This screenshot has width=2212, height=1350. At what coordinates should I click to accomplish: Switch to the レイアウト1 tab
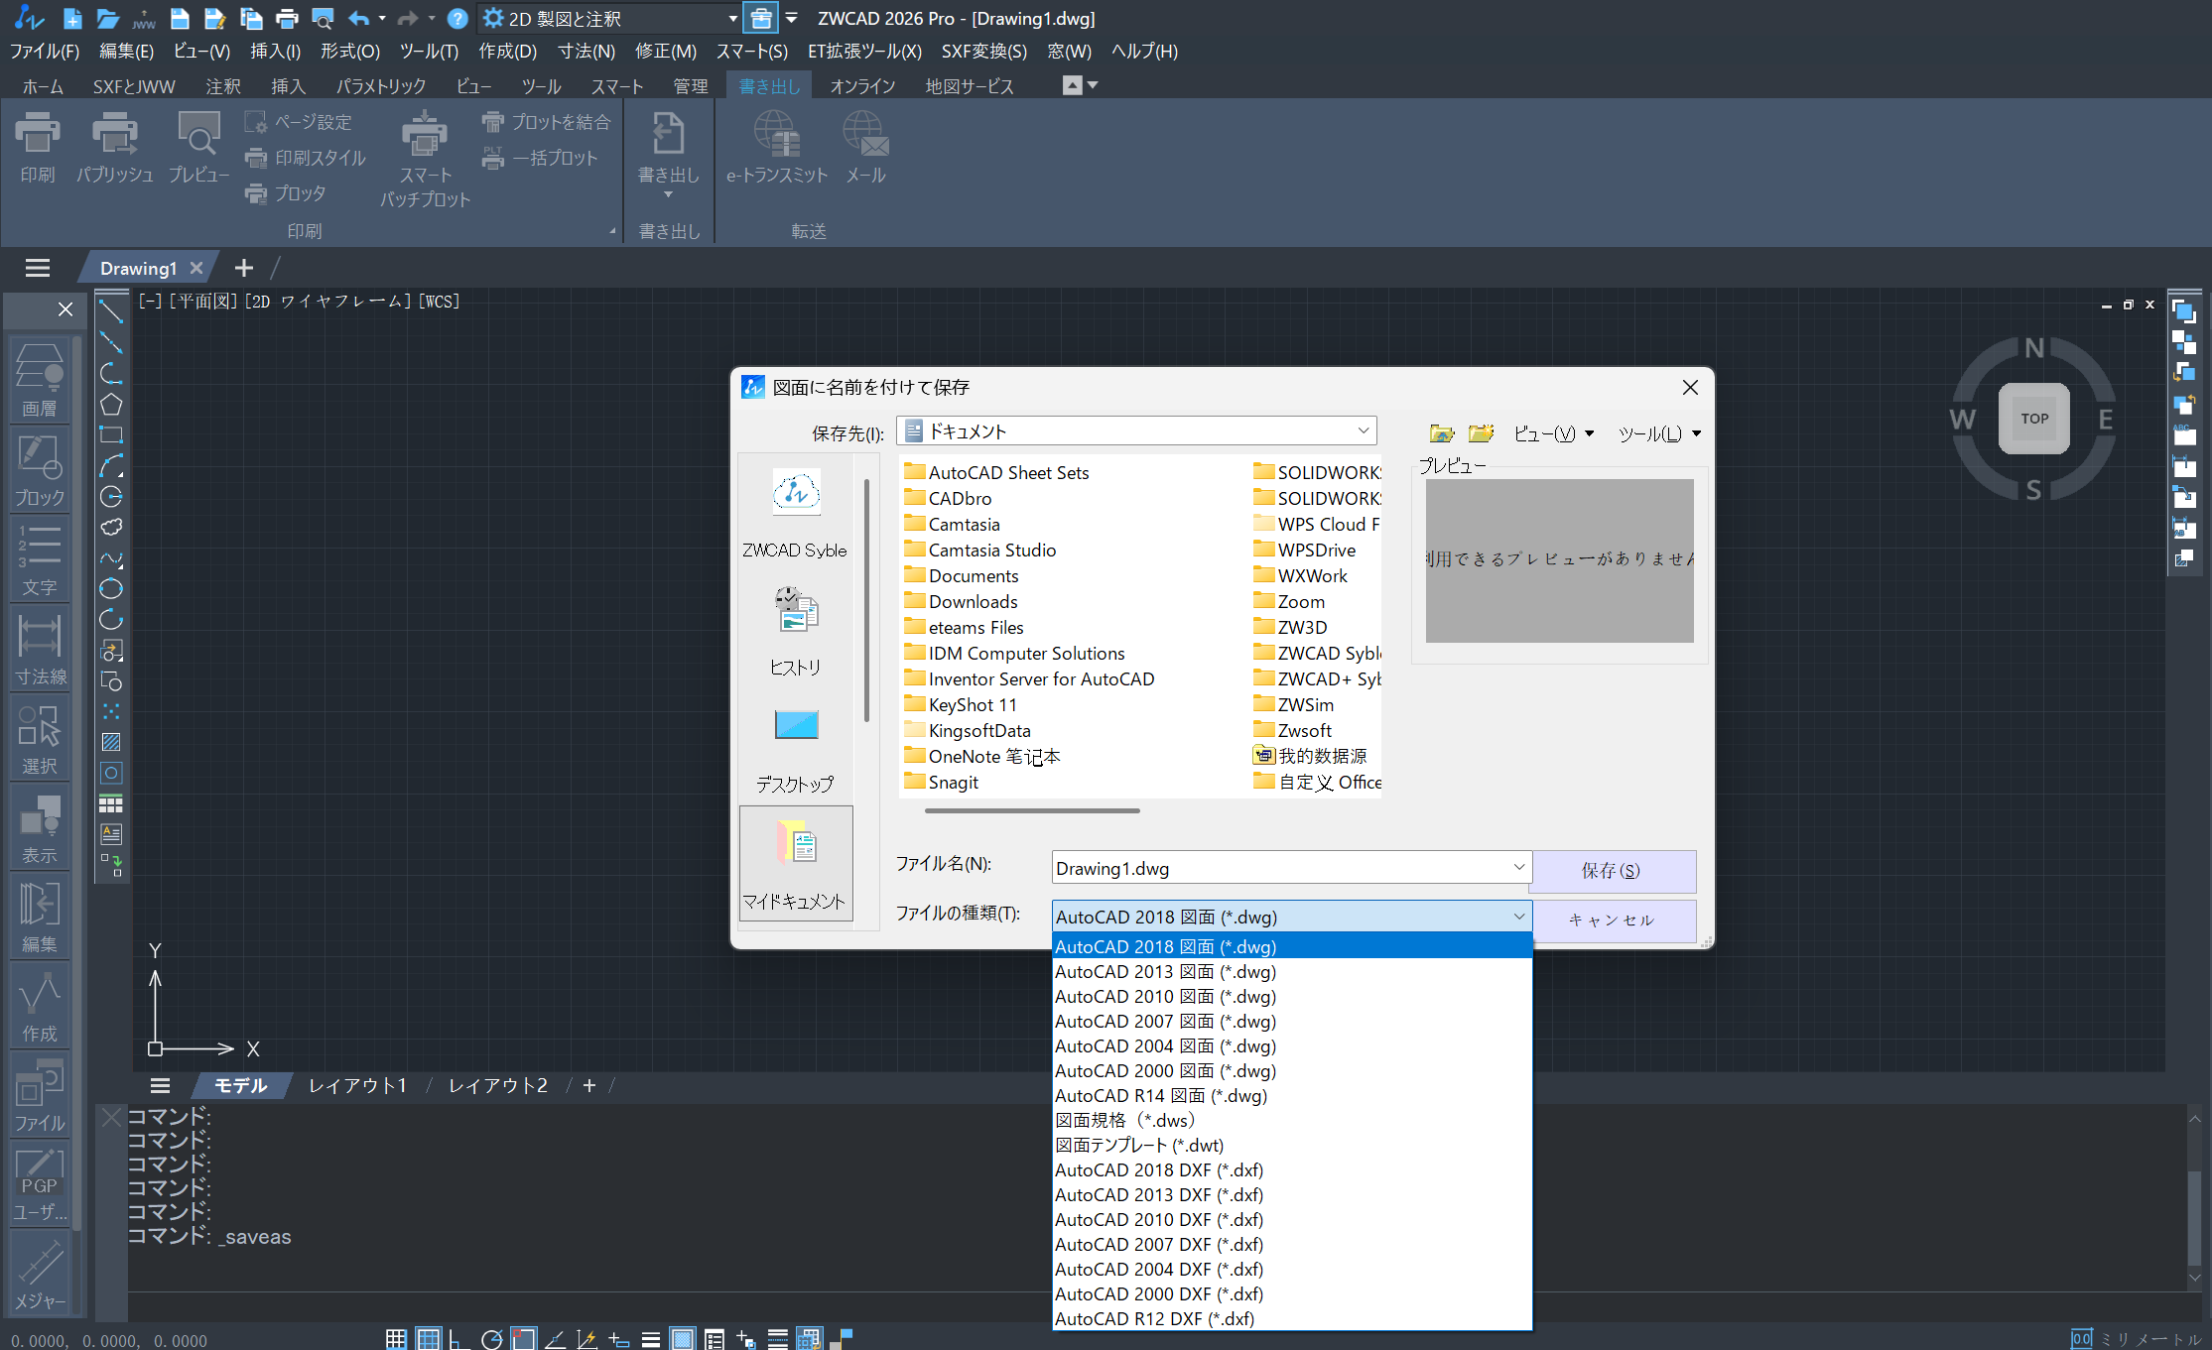click(x=357, y=1085)
